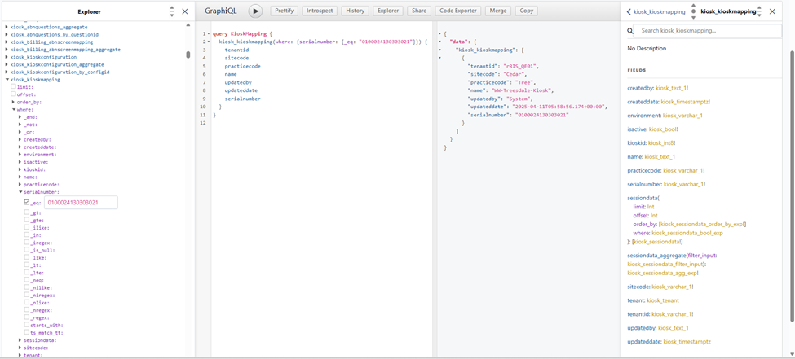
Task: Expand the _and: filter node
Action: [x=20, y=117]
